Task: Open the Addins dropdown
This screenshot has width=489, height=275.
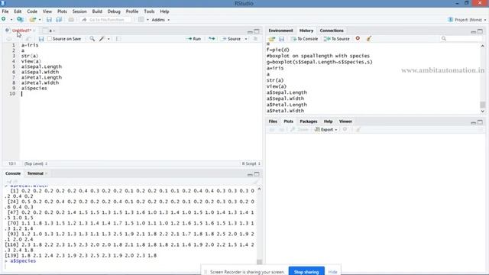Action: (x=160, y=20)
